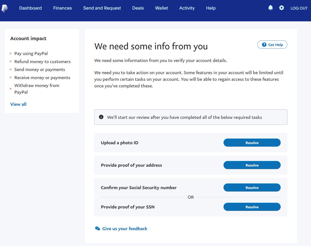Click the red X beside Receive money
Image resolution: width=311 pixels, height=246 pixels.
click(x=11, y=78)
